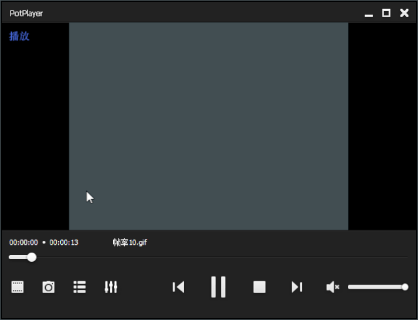Open the PotPlayer main menu in title bar

point(26,13)
